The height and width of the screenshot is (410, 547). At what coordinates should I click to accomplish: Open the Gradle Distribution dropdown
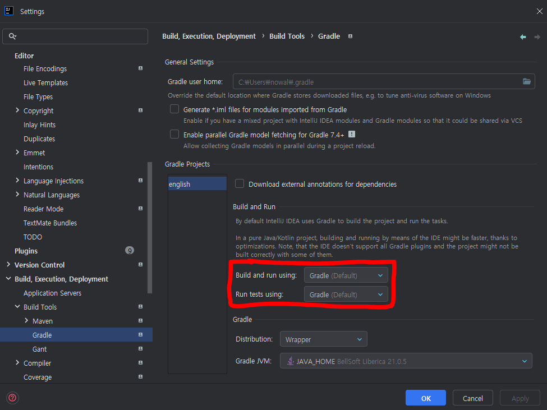324,339
